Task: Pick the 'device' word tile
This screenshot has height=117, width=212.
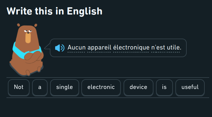Action: tap(138, 87)
